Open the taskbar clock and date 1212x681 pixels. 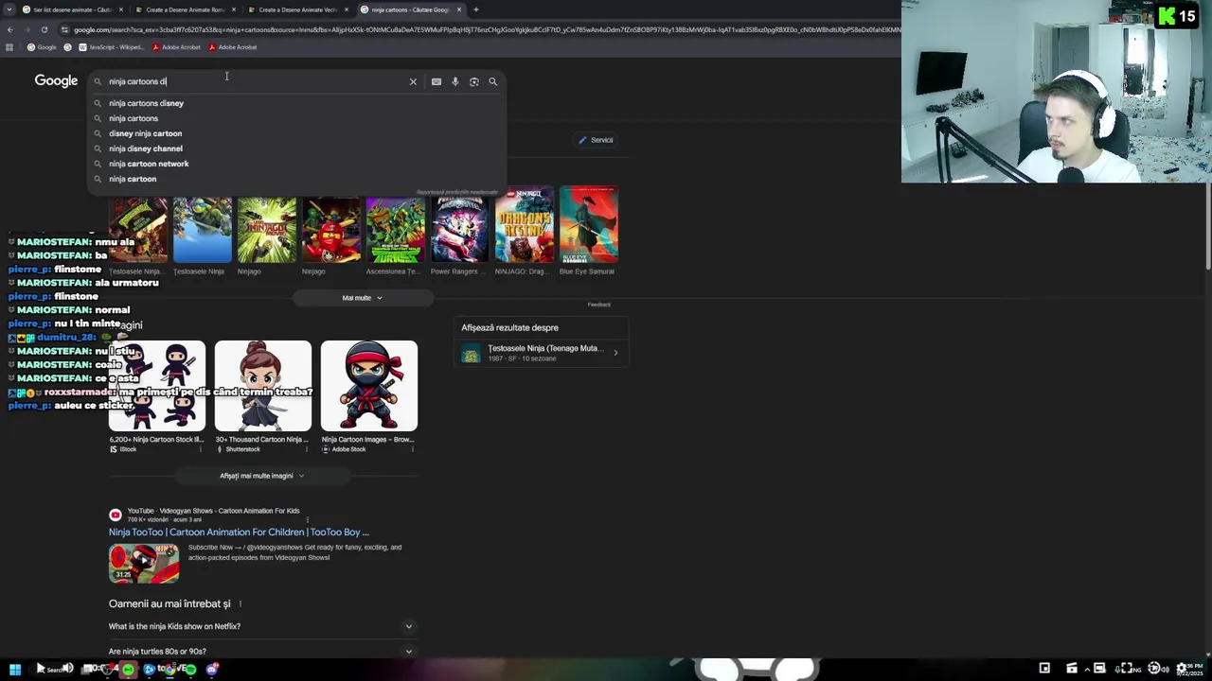pos(1192,669)
